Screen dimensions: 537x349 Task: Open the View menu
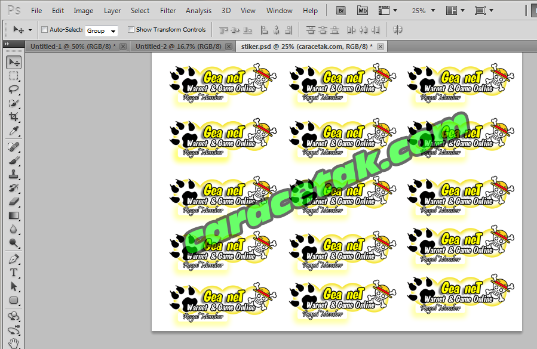[x=248, y=11]
